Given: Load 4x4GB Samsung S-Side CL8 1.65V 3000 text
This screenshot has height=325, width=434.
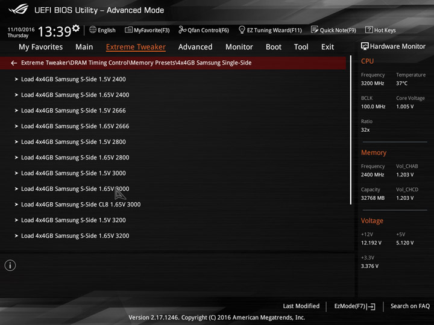Looking at the screenshot, I should coord(81,205).
